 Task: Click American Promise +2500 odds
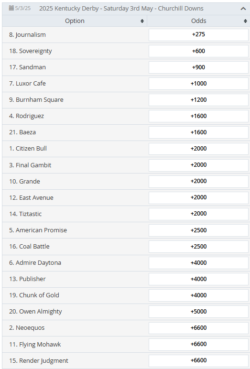coord(198,230)
